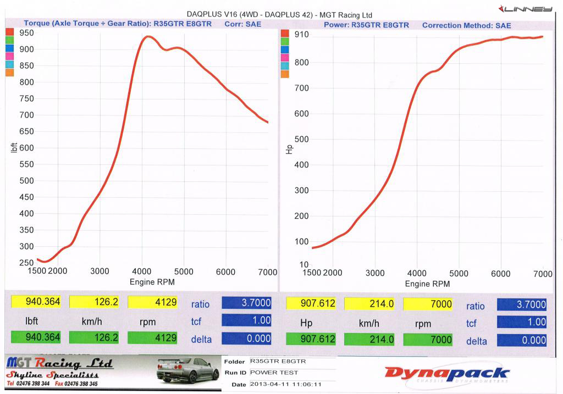Click the 'Power: R35GTR E8GTR' heading
The height and width of the screenshot is (394, 563).
[x=366, y=25]
